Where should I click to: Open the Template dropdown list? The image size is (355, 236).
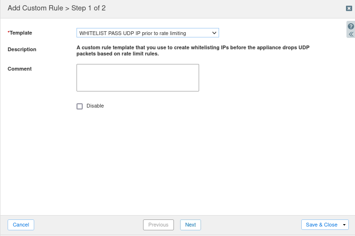click(x=147, y=33)
